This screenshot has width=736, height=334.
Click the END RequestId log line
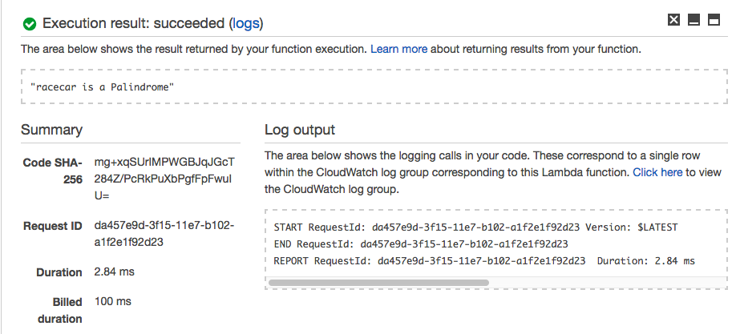(x=421, y=244)
